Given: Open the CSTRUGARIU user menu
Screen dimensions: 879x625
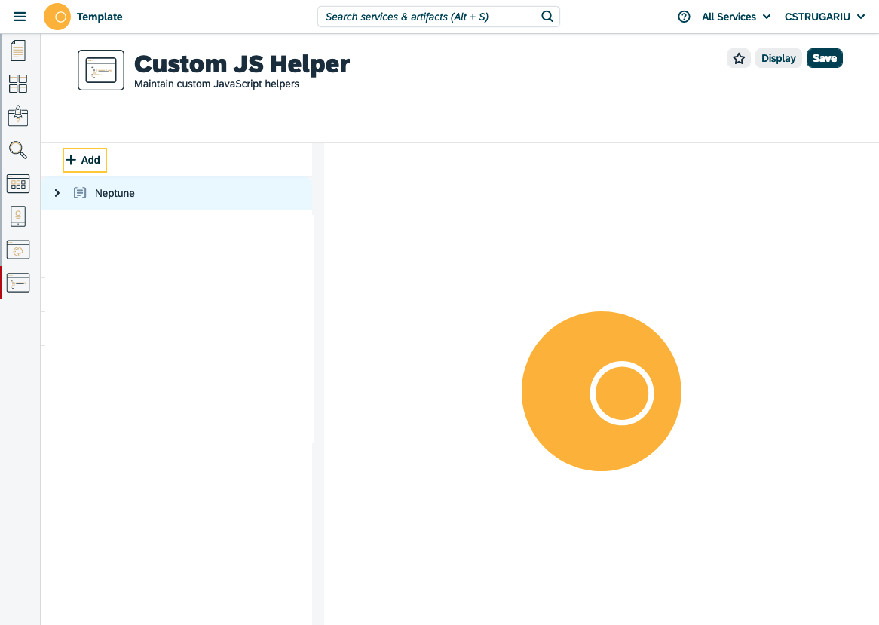Looking at the screenshot, I should (x=824, y=16).
